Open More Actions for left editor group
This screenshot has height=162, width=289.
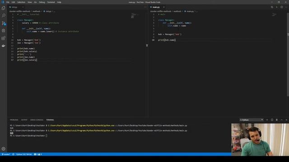[x=145, y=7]
